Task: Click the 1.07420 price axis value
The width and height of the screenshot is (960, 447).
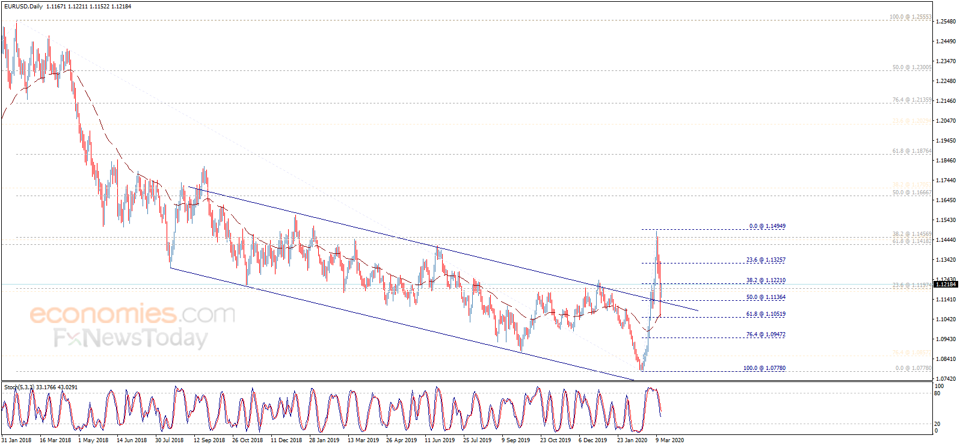Action: pos(946,379)
